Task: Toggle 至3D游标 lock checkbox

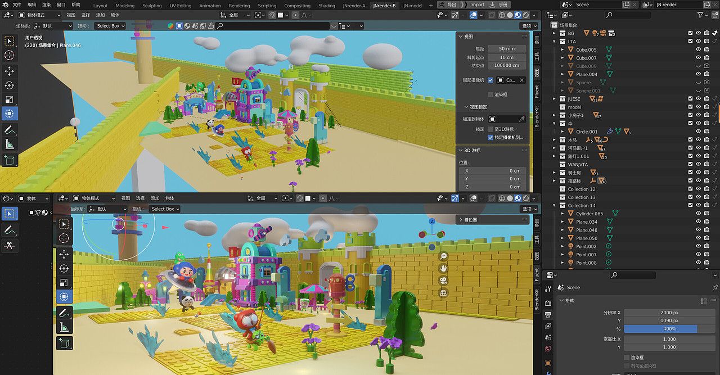Action: coord(490,129)
